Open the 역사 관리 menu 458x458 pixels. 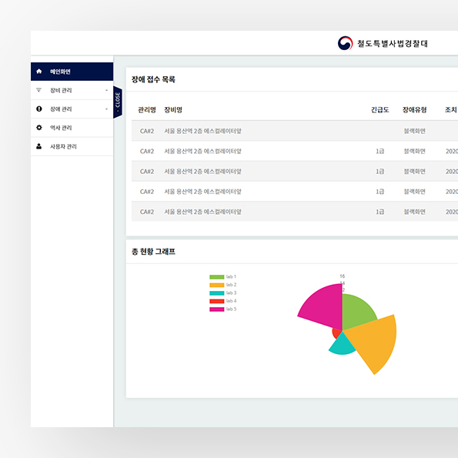pos(72,128)
